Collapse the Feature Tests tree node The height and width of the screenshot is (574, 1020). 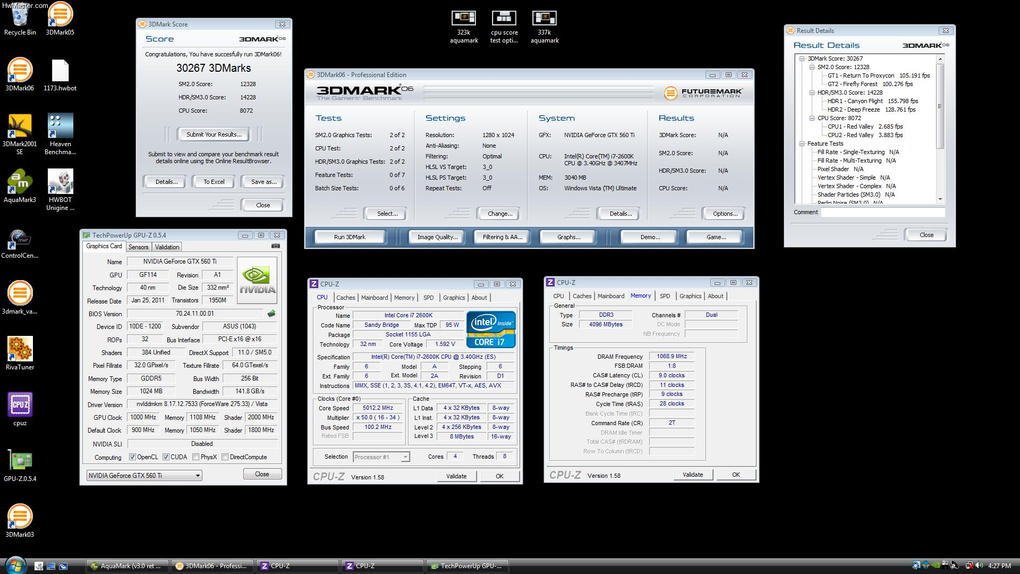point(802,143)
